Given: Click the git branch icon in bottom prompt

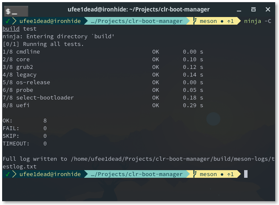Looking at the screenshot, I should pyautogui.click(x=195, y=174).
